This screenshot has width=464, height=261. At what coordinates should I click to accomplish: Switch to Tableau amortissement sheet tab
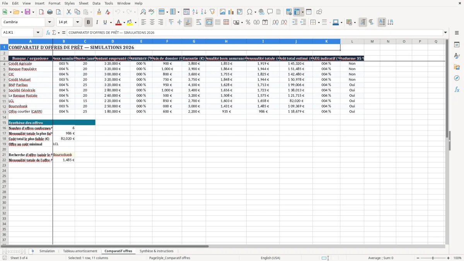[80, 251]
